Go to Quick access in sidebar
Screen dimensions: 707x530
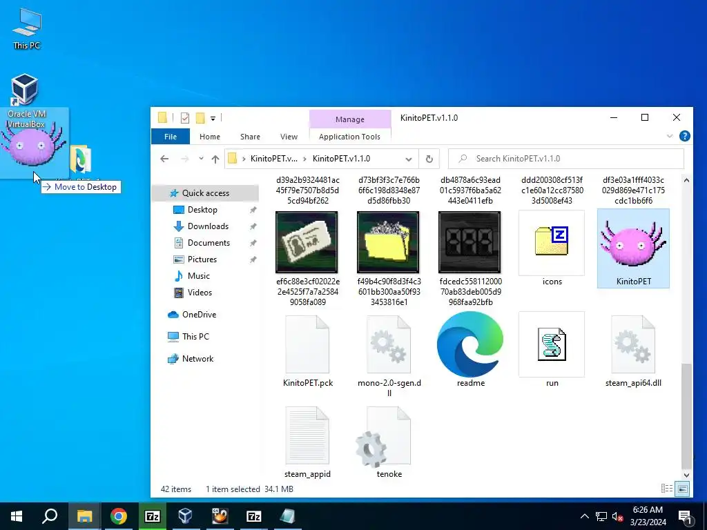206,193
